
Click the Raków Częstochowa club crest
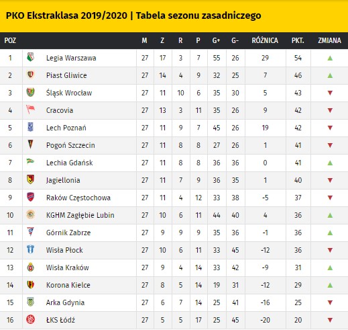click(x=31, y=197)
